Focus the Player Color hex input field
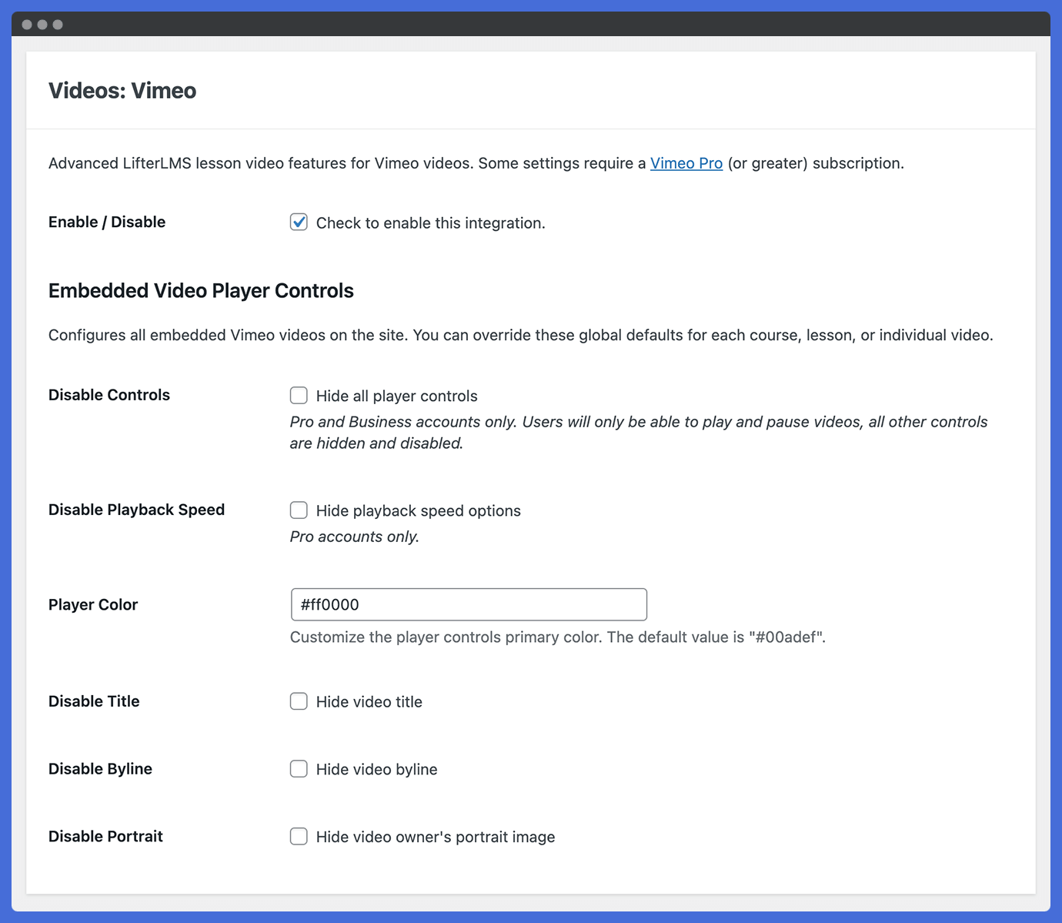This screenshot has width=1062, height=923. point(469,604)
